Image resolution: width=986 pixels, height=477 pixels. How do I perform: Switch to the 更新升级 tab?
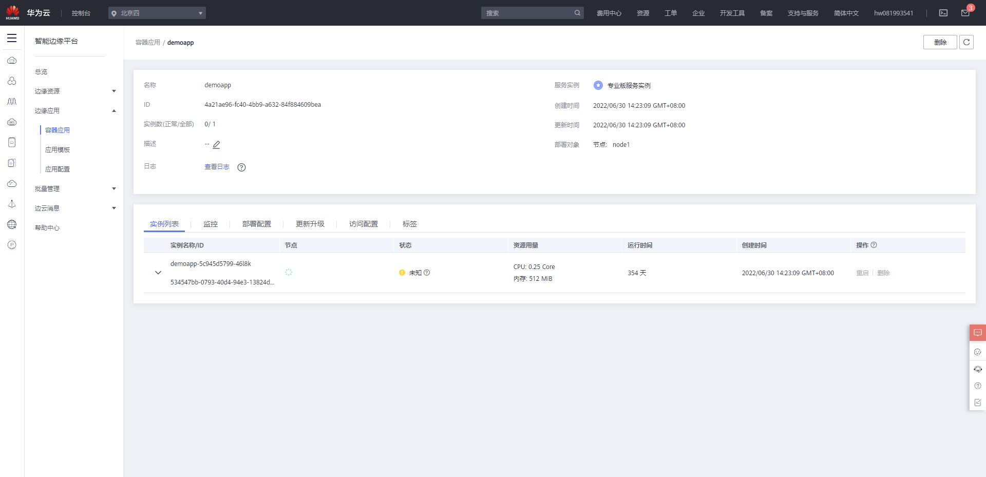click(x=310, y=224)
